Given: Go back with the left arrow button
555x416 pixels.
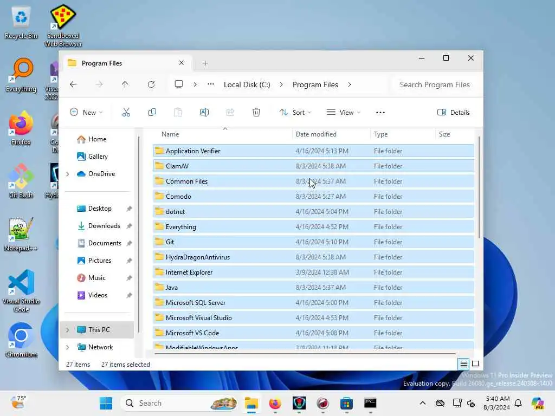Looking at the screenshot, I should 73,84.
